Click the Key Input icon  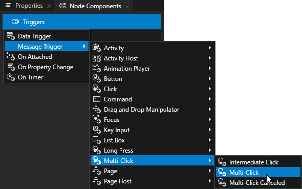97,130
